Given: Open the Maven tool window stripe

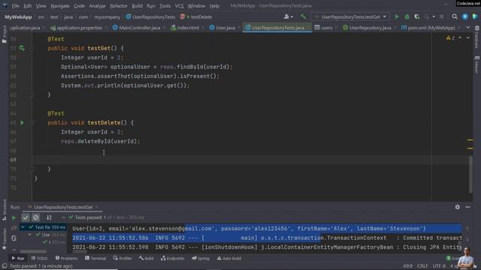Looking at the screenshot, I should [476, 64].
